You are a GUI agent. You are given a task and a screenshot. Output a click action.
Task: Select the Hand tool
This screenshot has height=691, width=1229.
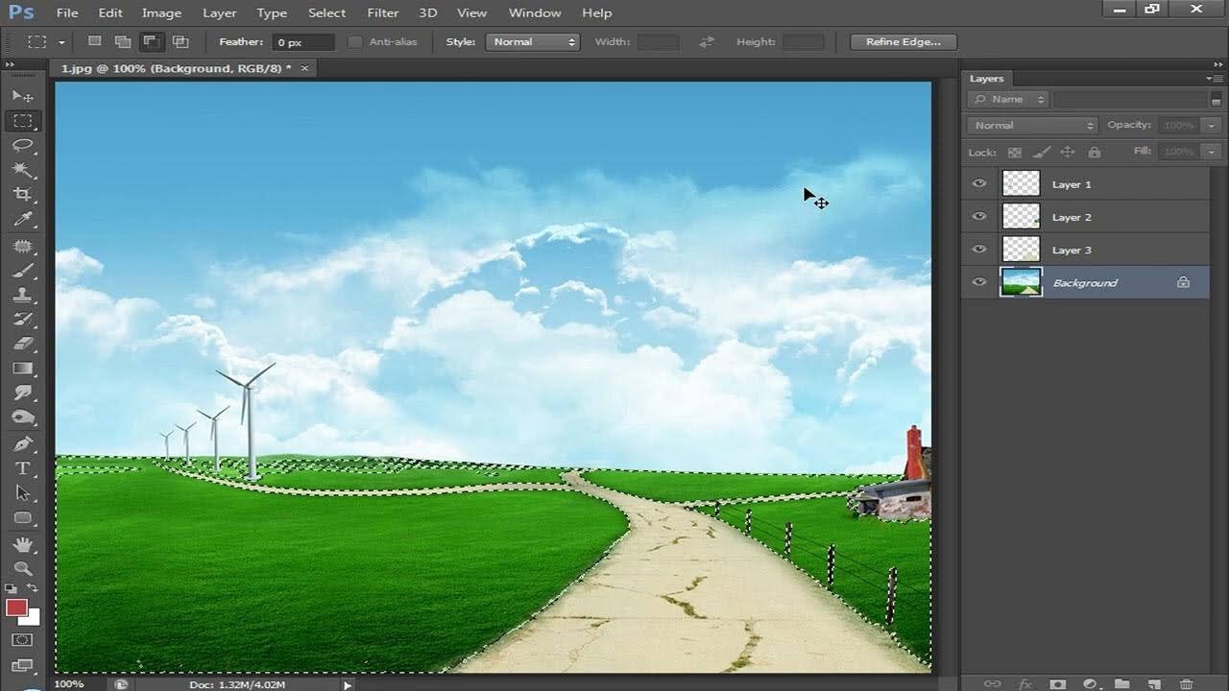(22, 544)
